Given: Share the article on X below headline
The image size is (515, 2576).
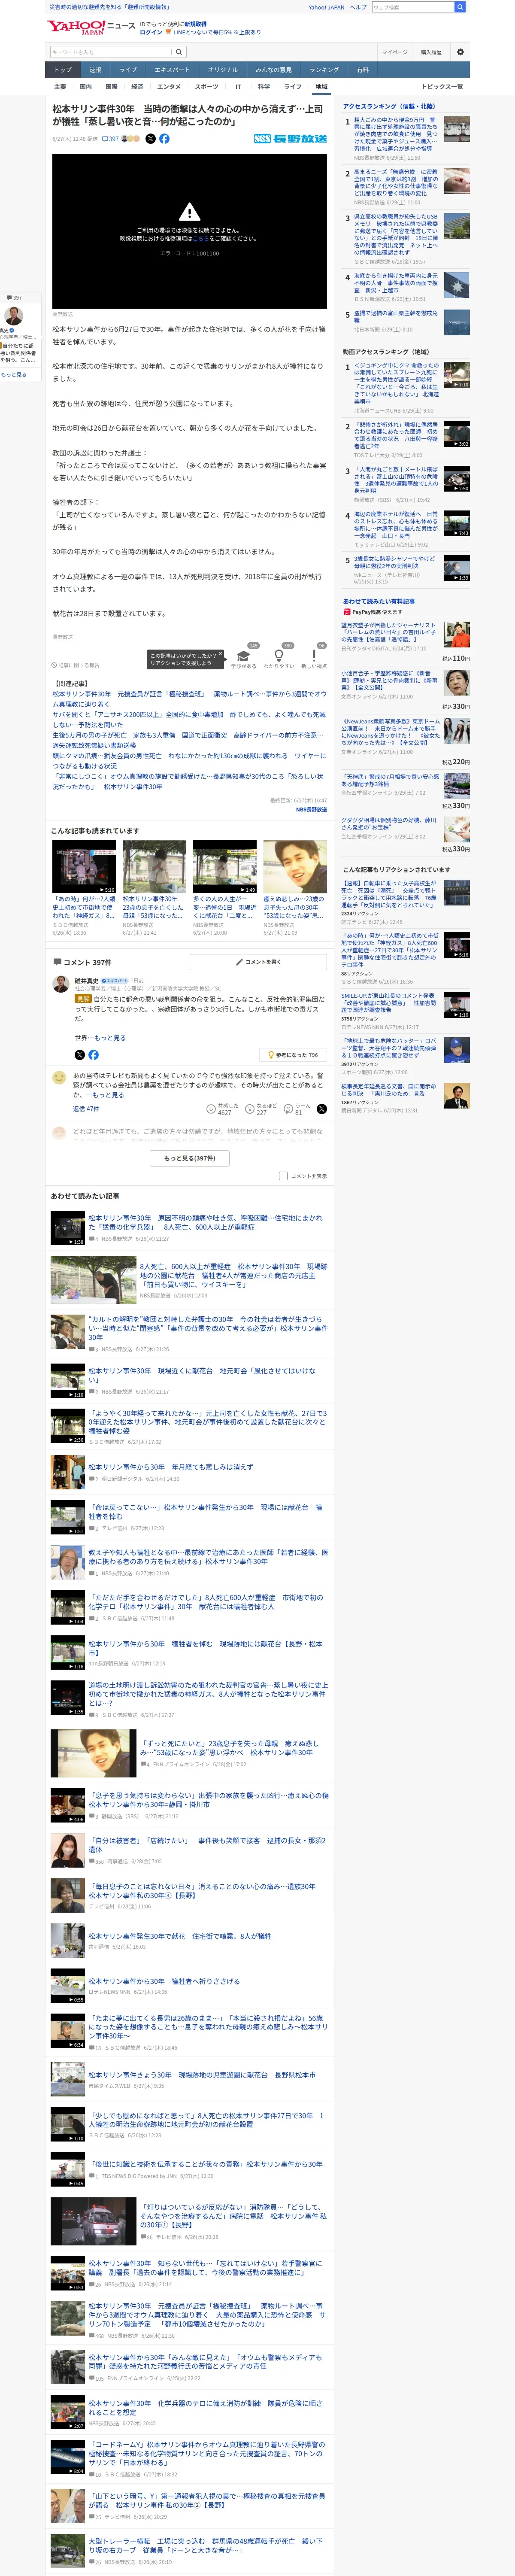Looking at the screenshot, I should tap(150, 139).
